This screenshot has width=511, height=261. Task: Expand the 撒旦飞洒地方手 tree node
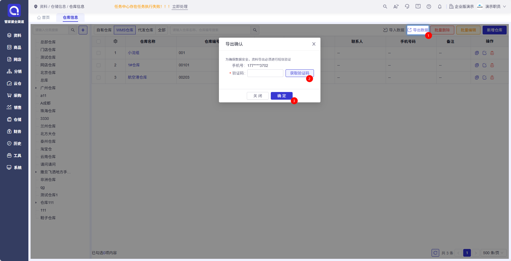[36, 172]
